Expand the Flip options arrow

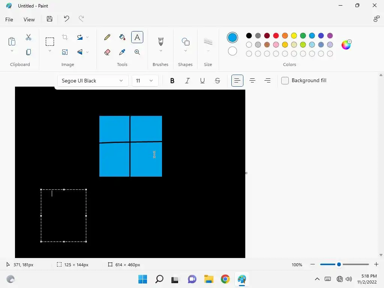point(87,52)
